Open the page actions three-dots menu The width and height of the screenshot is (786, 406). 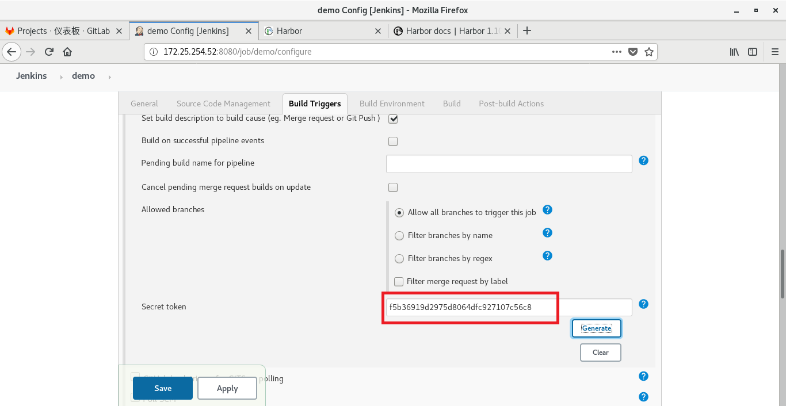pyautogui.click(x=617, y=52)
